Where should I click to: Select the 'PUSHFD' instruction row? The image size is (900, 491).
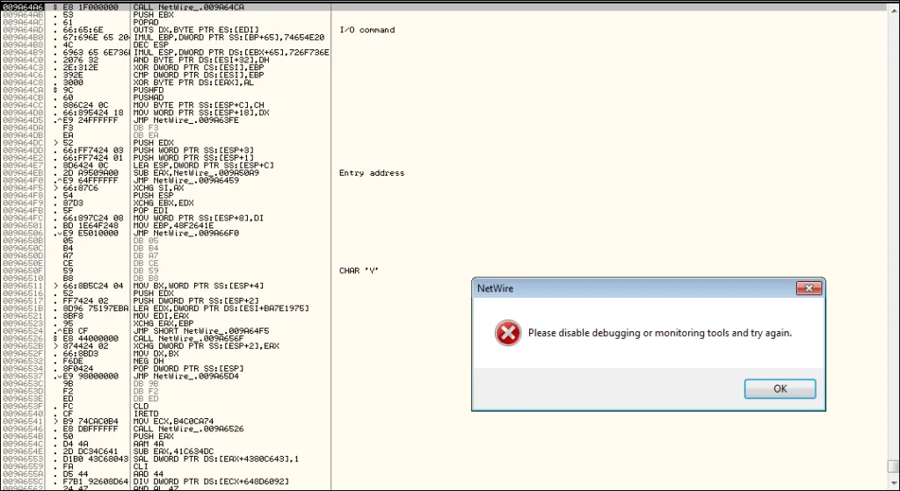coord(148,90)
